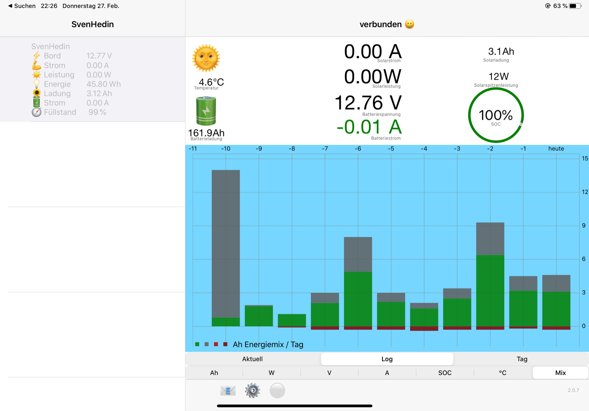Select the Ah chart mode
This screenshot has width=589, height=411.
coord(214,373)
